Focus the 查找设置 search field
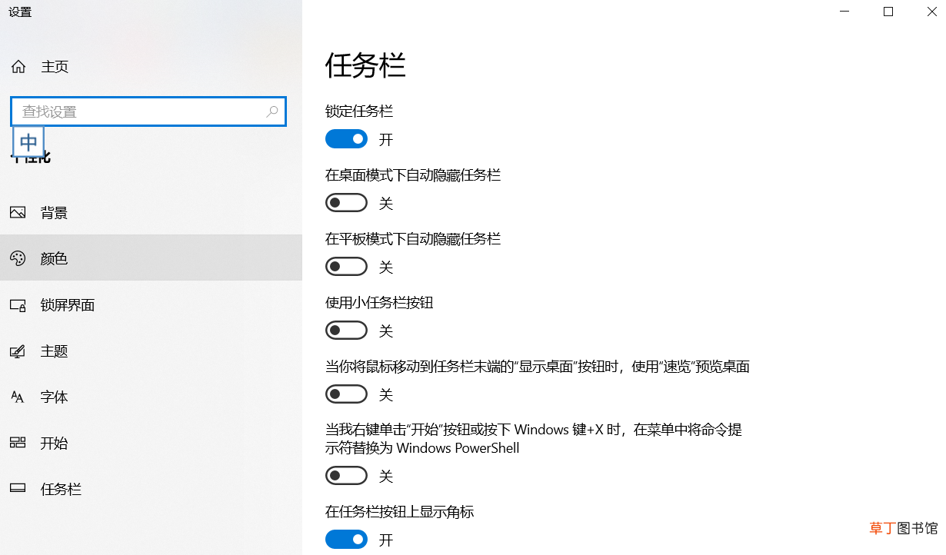 pyautogui.click(x=148, y=111)
